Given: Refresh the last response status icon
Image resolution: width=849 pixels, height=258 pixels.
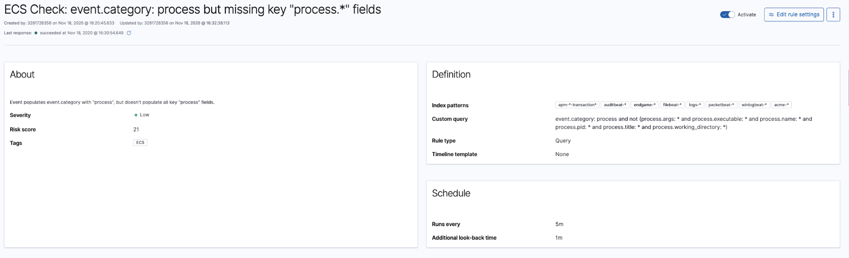Looking at the screenshot, I should point(129,33).
